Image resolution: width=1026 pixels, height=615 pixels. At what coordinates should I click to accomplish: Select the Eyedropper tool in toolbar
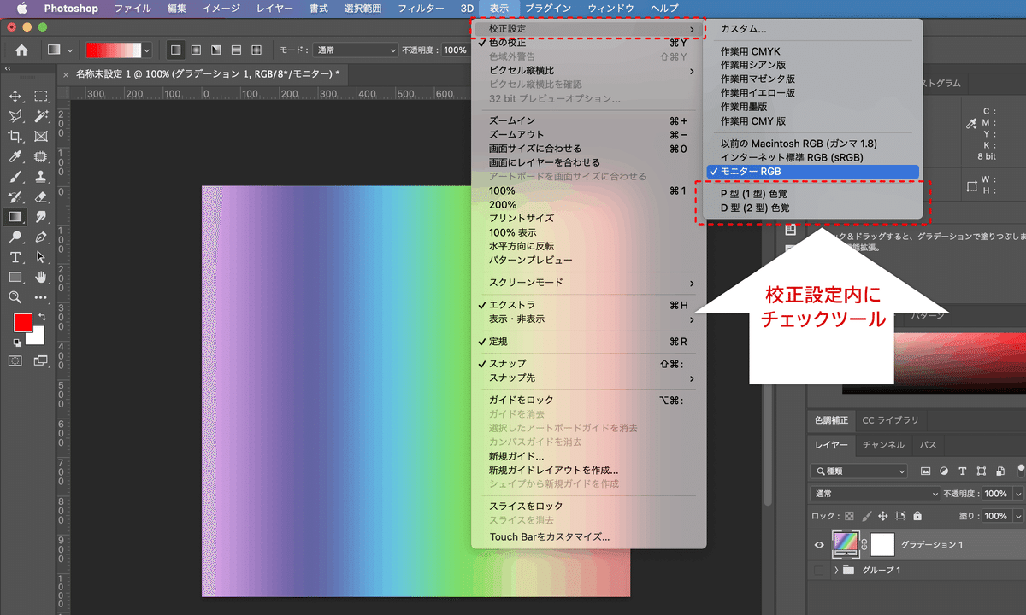[x=15, y=156]
